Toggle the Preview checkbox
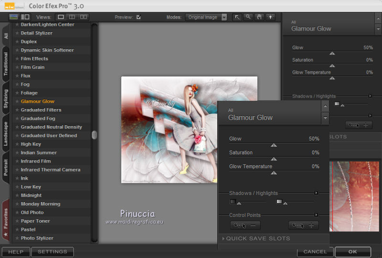Screen dimensions: 382x258 (138, 17)
